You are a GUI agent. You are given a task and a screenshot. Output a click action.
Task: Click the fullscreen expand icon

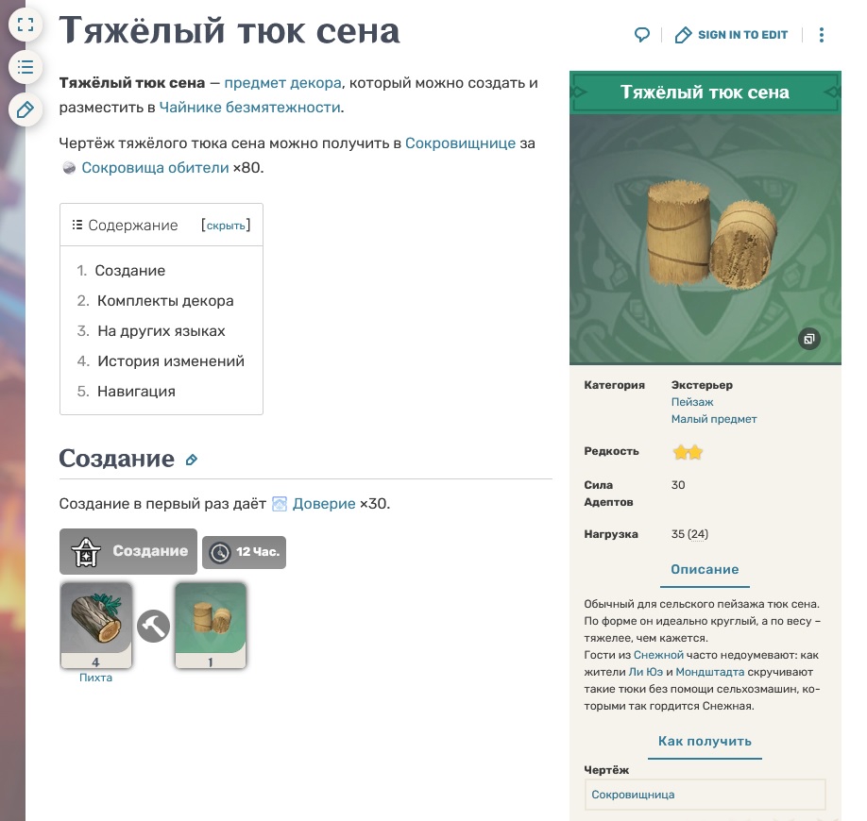pos(25,25)
